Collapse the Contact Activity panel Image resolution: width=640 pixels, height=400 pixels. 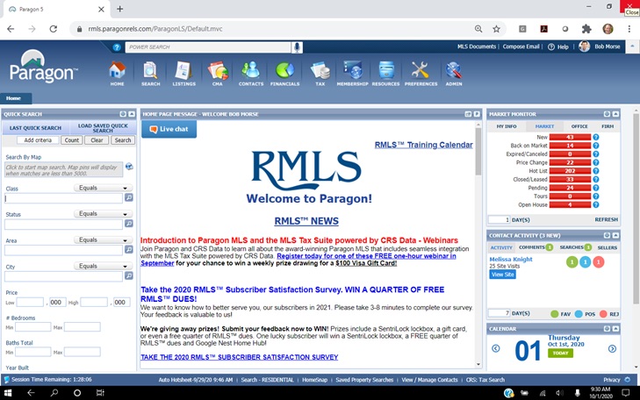[615, 235]
